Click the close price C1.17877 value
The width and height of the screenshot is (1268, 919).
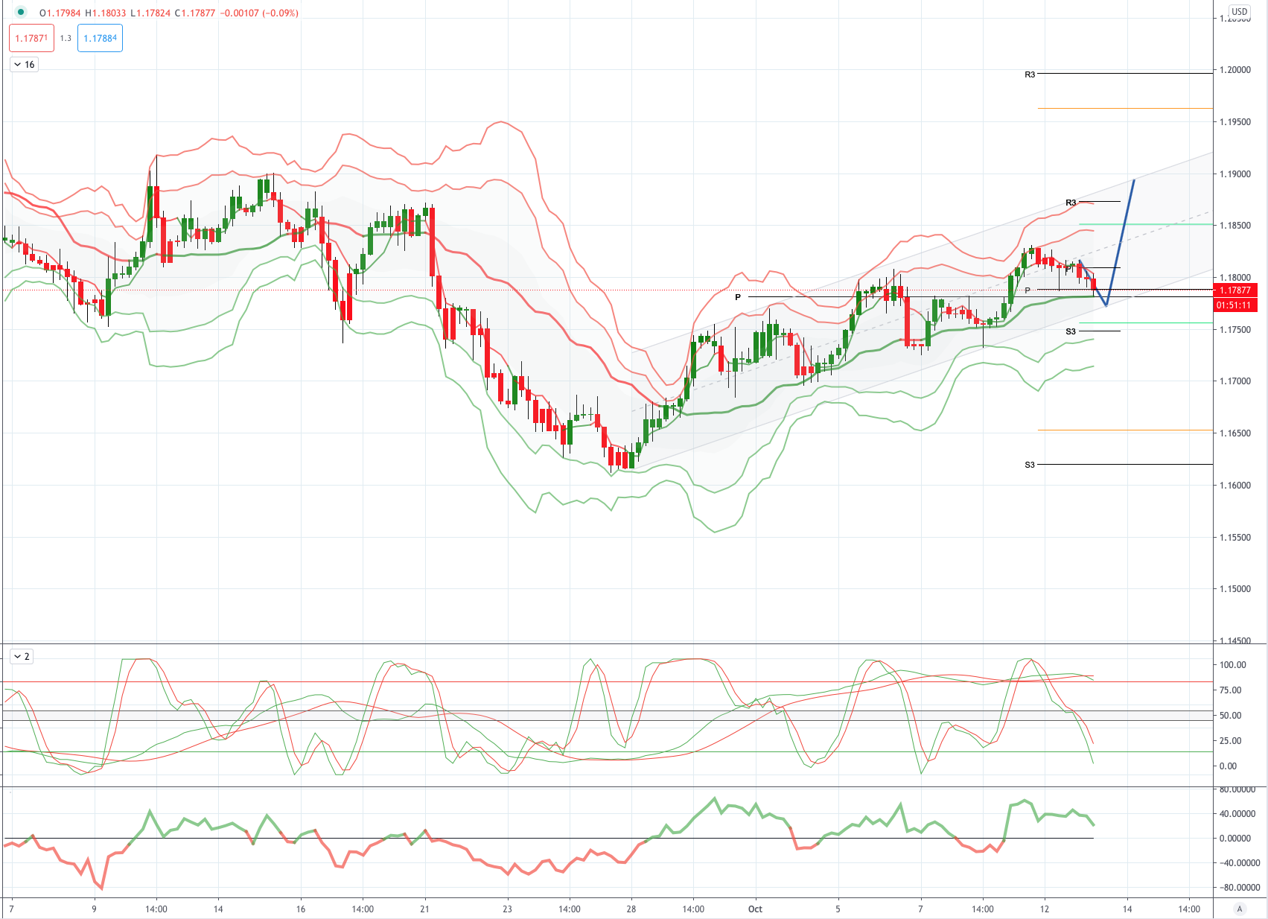pos(195,13)
